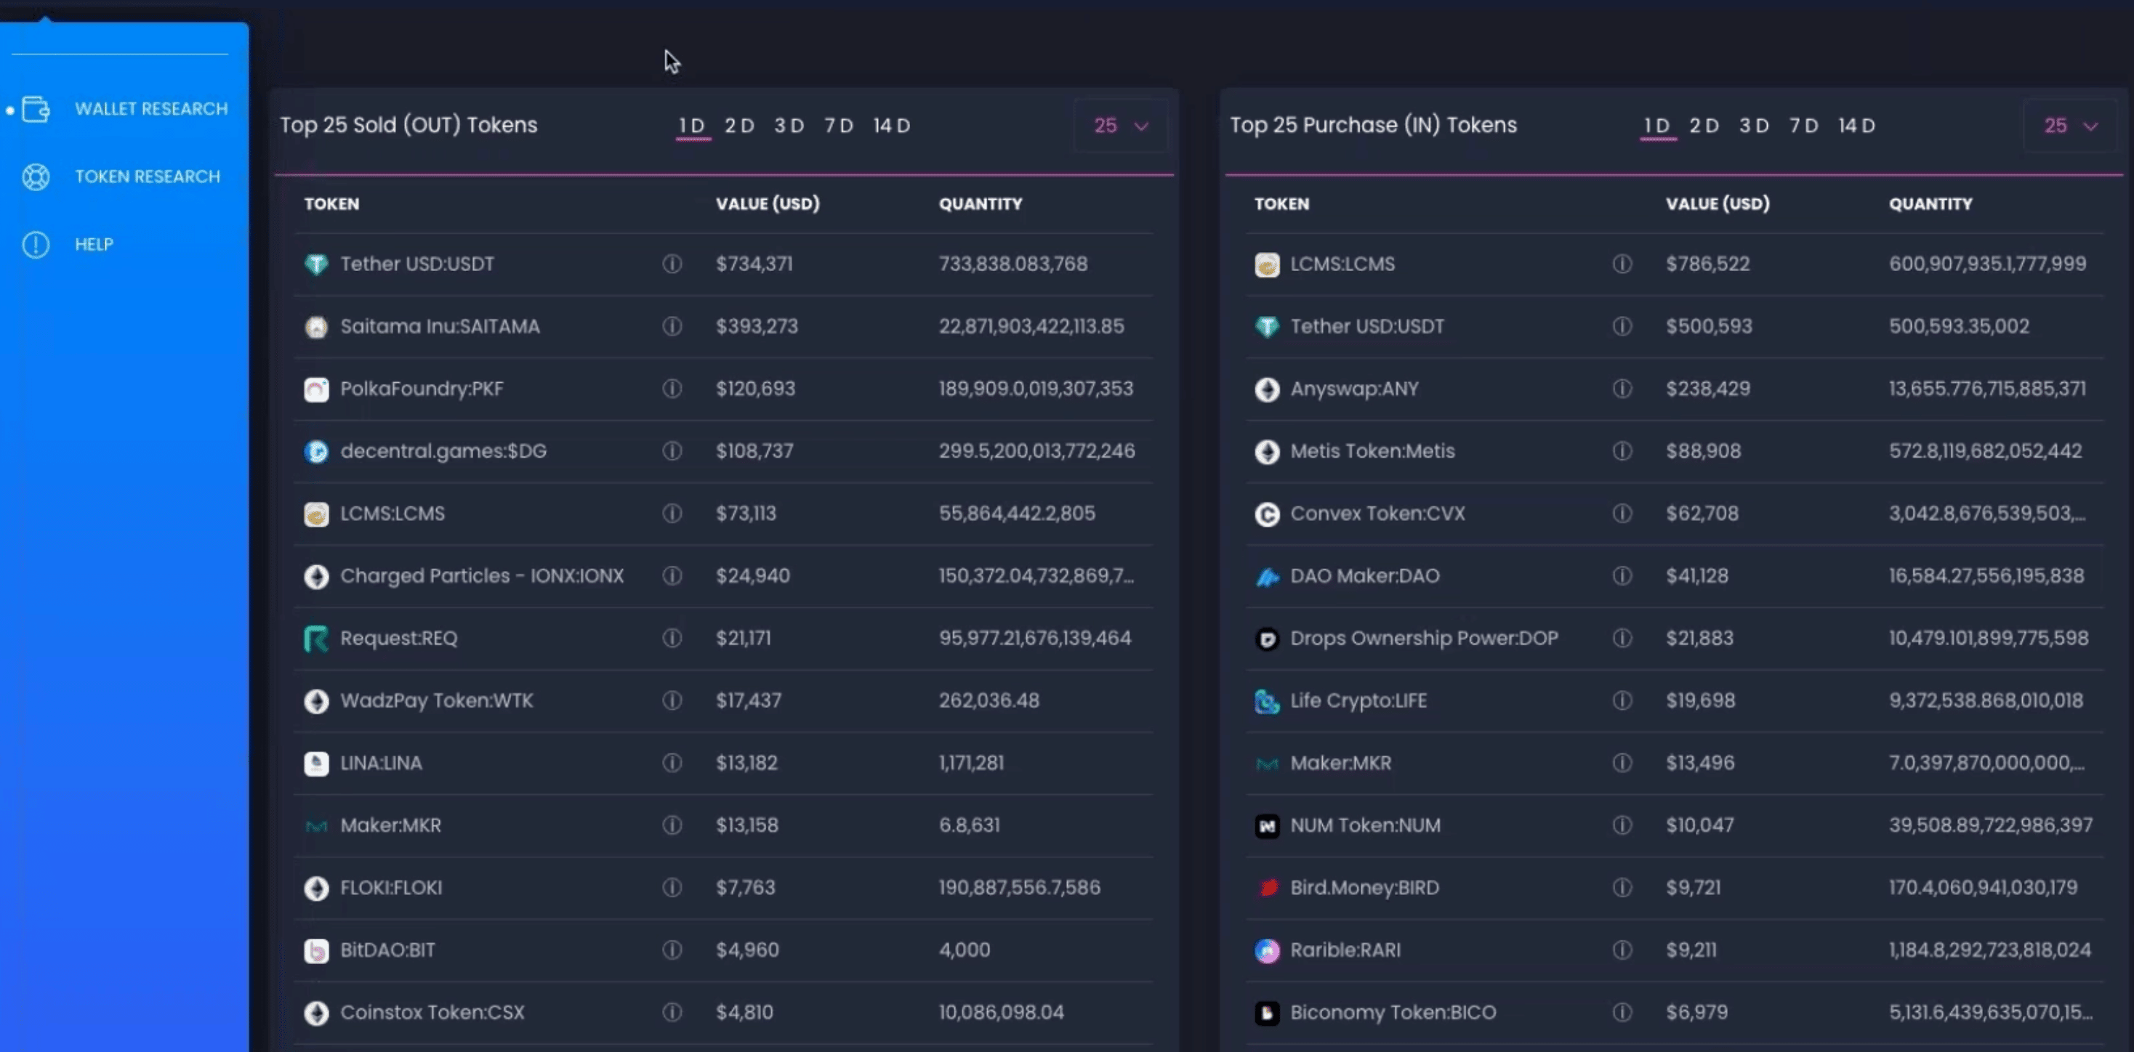Open info icon for Coinstox Token:CSX
The height and width of the screenshot is (1052, 2134).
(x=672, y=1012)
